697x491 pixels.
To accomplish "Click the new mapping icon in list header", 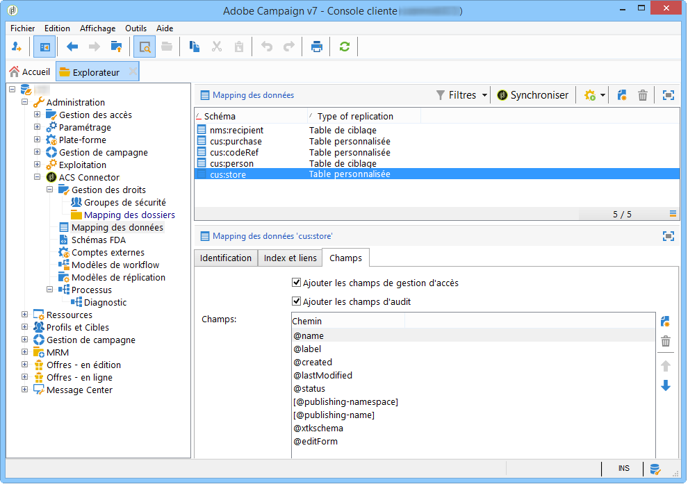I will (x=622, y=95).
